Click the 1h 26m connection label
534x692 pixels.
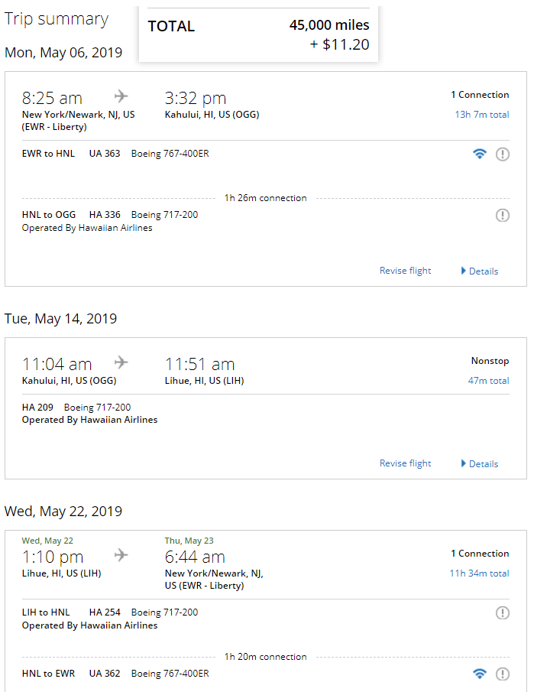265,198
